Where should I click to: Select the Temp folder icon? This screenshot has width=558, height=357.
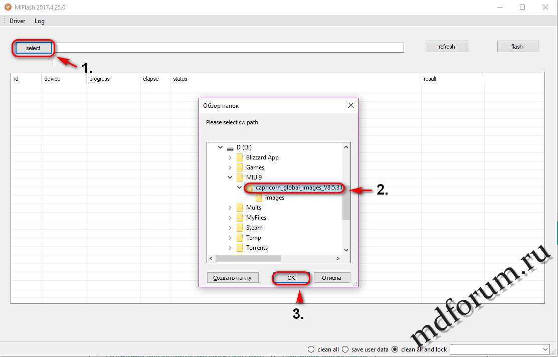[x=240, y=237]
